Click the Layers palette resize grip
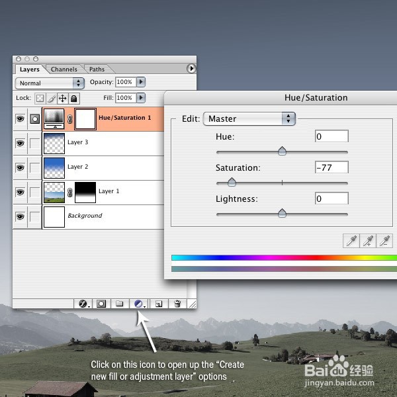Image resolution: width=397 pixels, height=397 pixels. [x=193, y=304]
